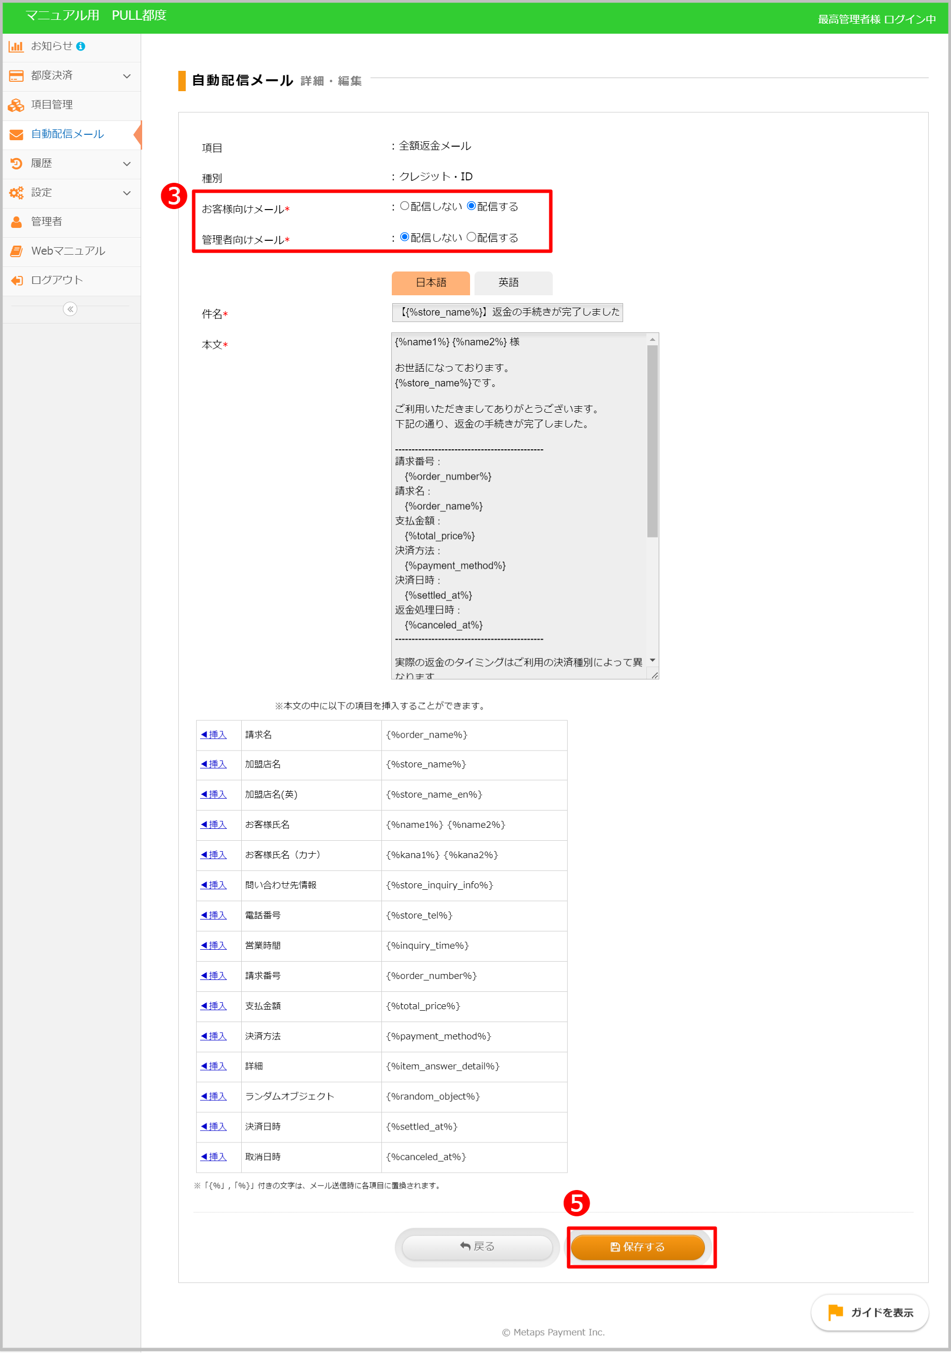Select 配信しない for お客様向けメール
The image size is (951, 1354).
405,206
